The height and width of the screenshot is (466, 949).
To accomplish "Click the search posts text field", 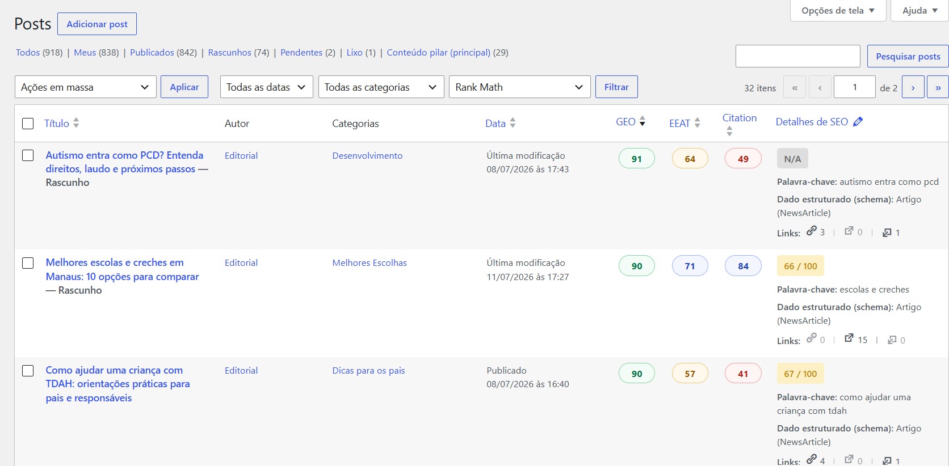I will click(798, 56).
